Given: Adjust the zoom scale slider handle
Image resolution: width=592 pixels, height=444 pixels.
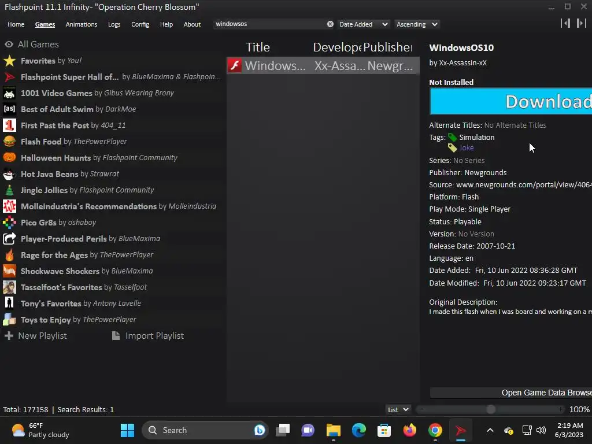Looking at the screenshot, I should (x=491, y=410).
